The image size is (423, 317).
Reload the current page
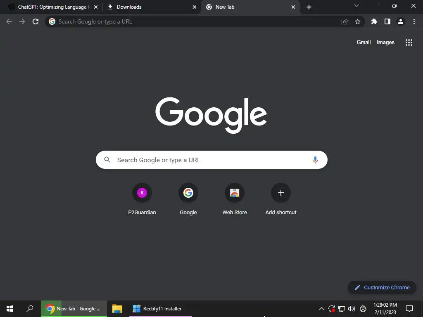tap(36, 21)
